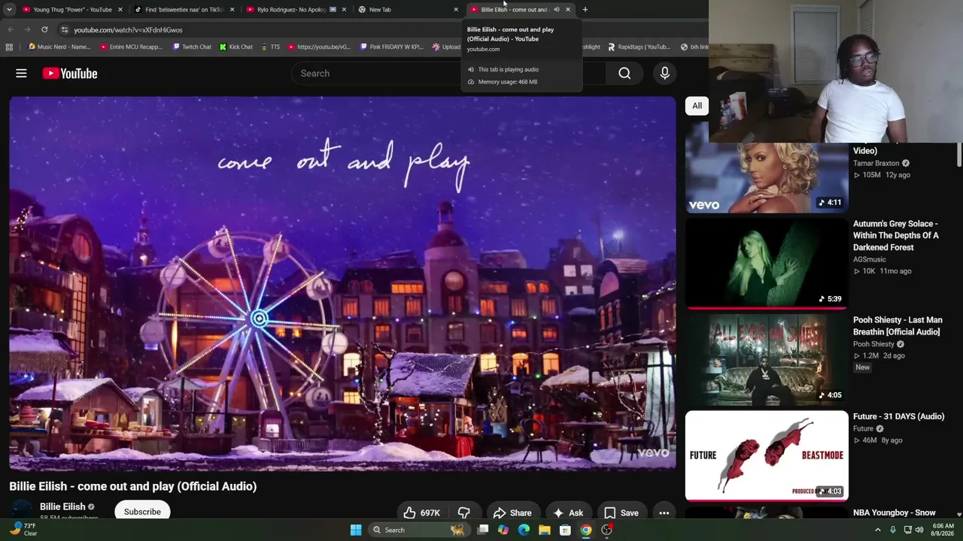The height and width of the screenshot is (541, 963).
Task: Open Kick Chat bookmark
Action: click(236, 47)
